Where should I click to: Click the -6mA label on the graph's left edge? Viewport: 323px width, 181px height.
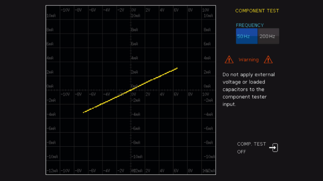[x=51, y=128]
